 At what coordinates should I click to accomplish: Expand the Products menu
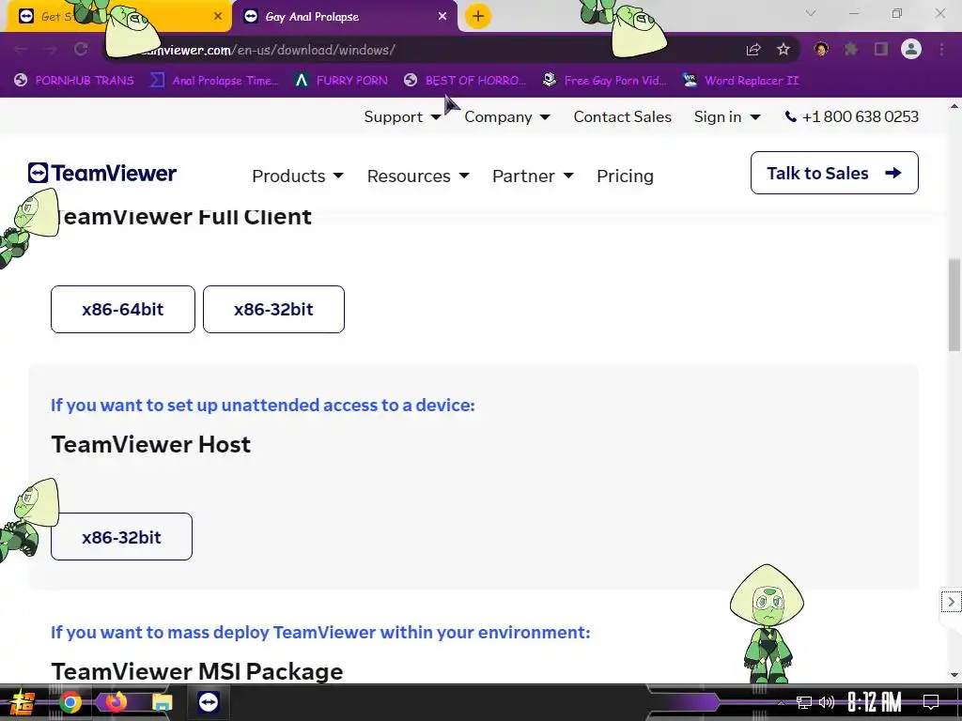point(298,176)
